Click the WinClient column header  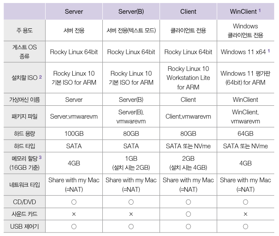245,12
